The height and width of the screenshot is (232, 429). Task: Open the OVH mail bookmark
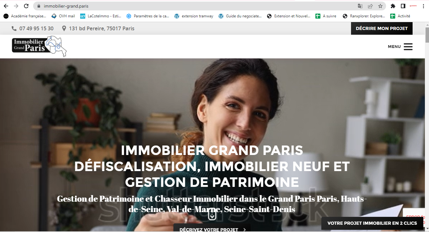pos(63,16)
